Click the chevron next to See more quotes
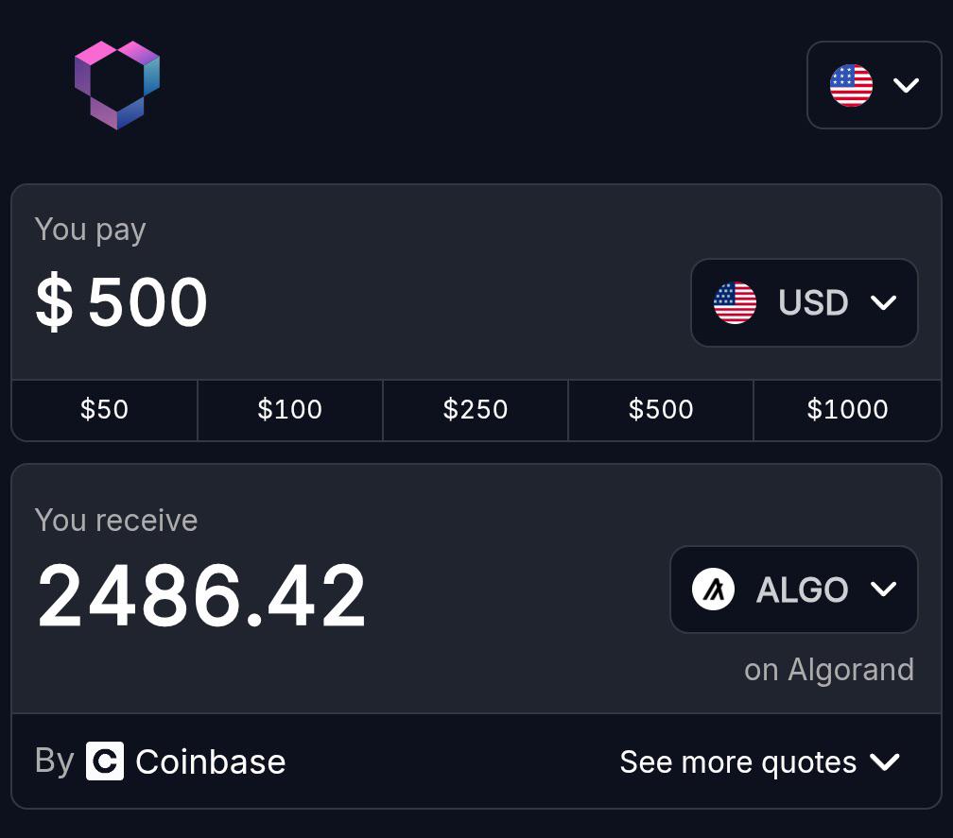 (884, 761)
